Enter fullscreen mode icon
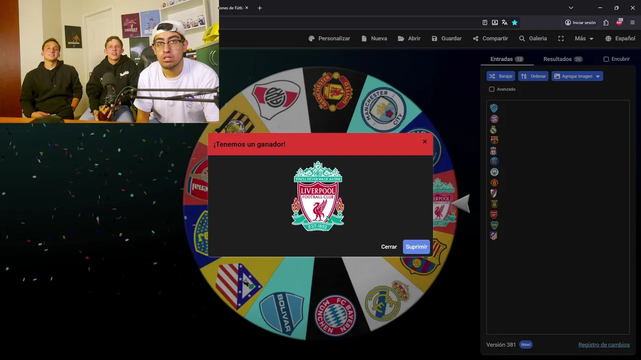641x360 pixels. point(561,38)
